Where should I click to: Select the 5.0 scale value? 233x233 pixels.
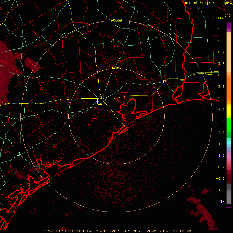[221, 98]
